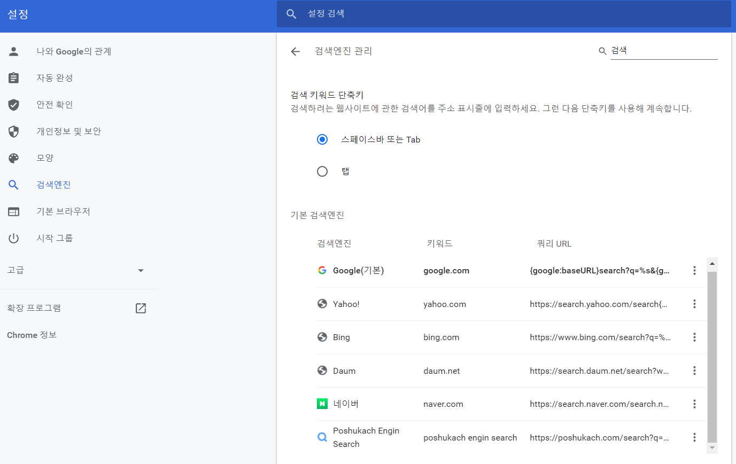Viewport: 736px width, 464px height.
Task: Click the shield check icon for 안전 확인
Action: point(14,105)
